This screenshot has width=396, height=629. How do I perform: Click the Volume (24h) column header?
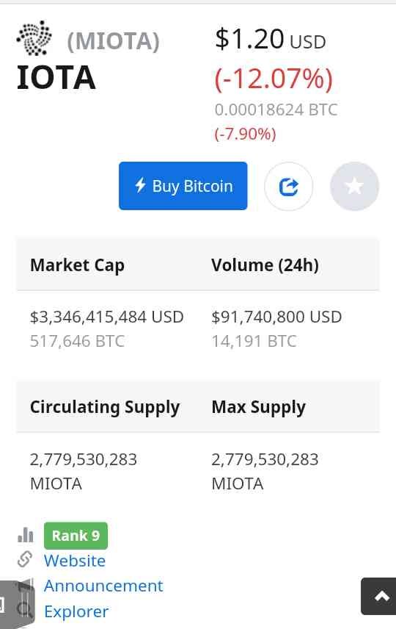(265, 265)
